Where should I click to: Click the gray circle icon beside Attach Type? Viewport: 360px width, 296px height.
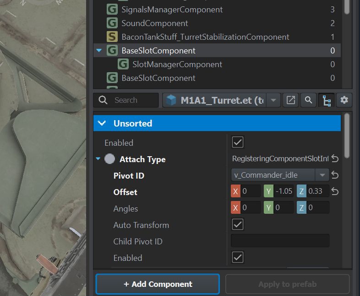tap(109, 159)
